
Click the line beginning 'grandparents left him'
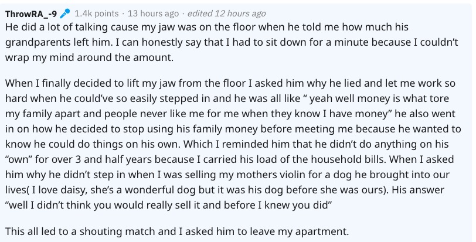click(x=232, y=42)
